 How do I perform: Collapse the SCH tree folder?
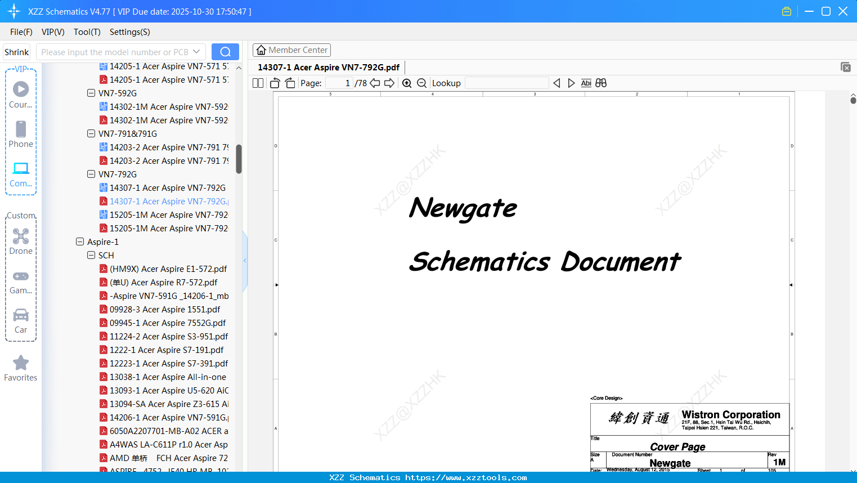(x=91, y=255)
